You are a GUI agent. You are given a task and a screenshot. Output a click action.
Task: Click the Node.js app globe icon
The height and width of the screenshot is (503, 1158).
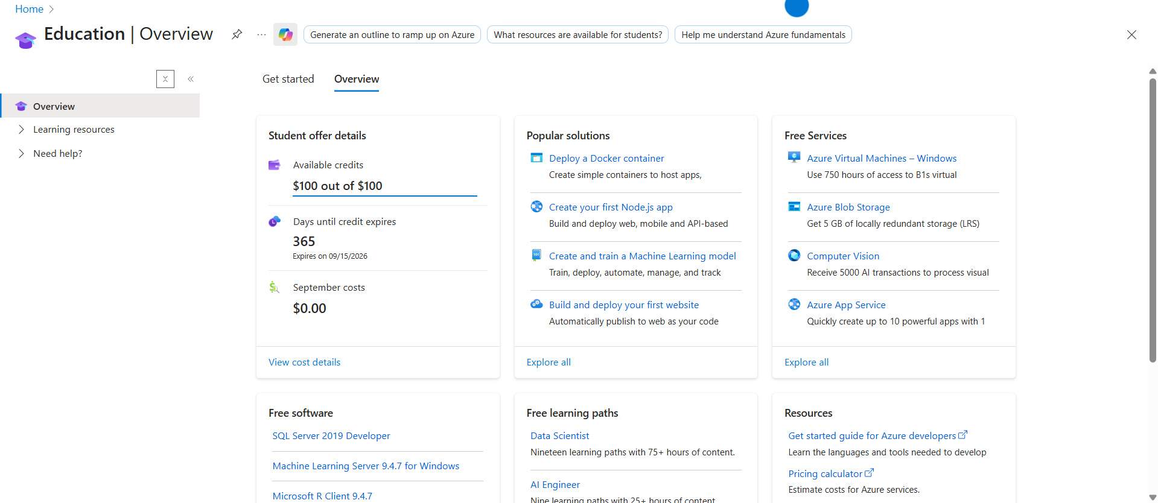point(536,207)
